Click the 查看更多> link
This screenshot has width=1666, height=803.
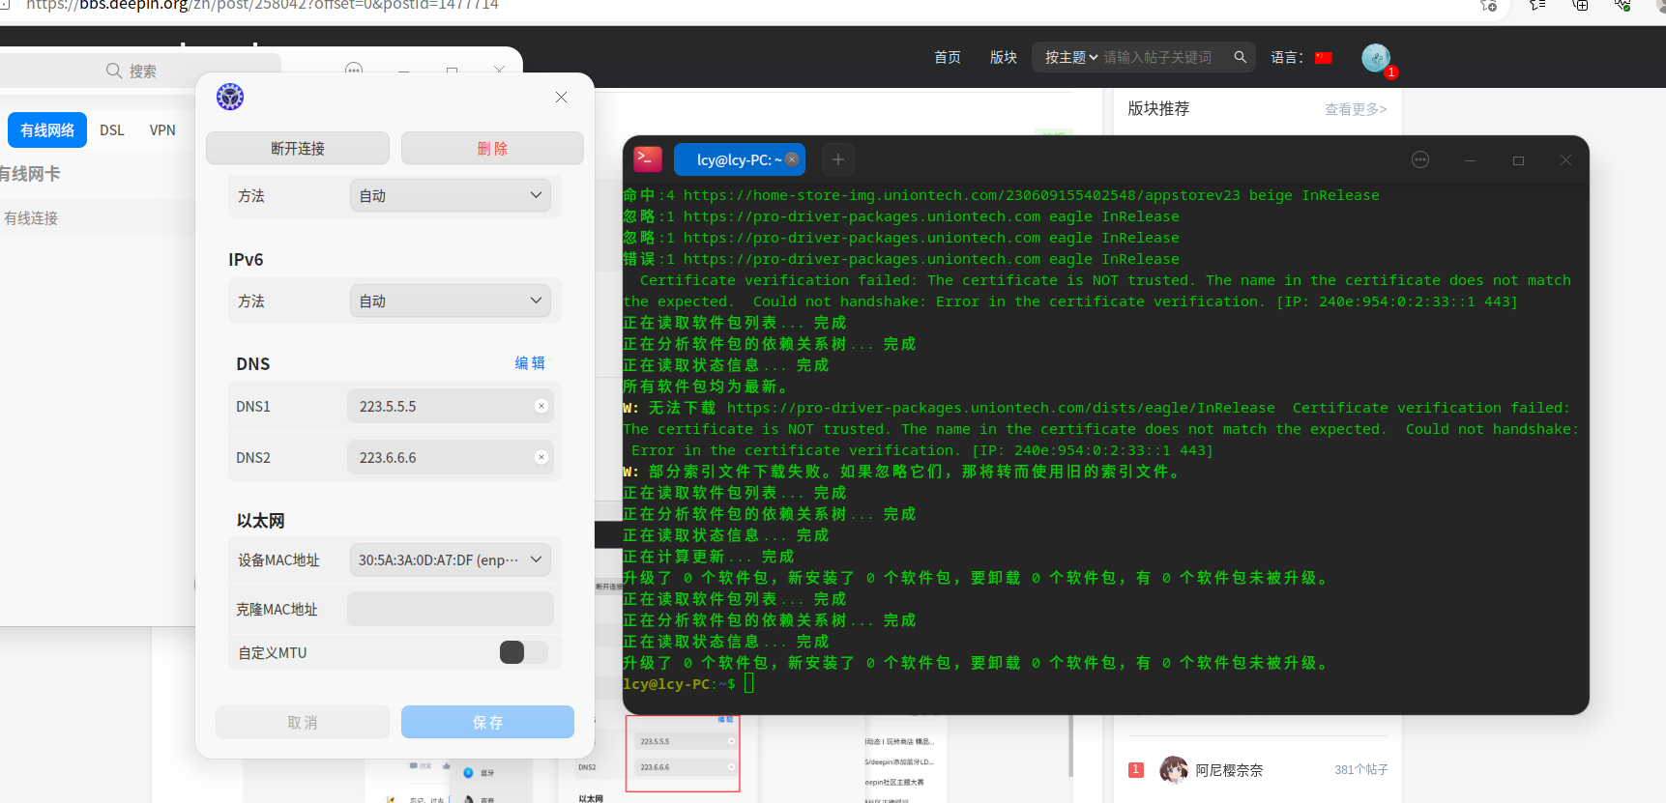tap(1356, 109)
